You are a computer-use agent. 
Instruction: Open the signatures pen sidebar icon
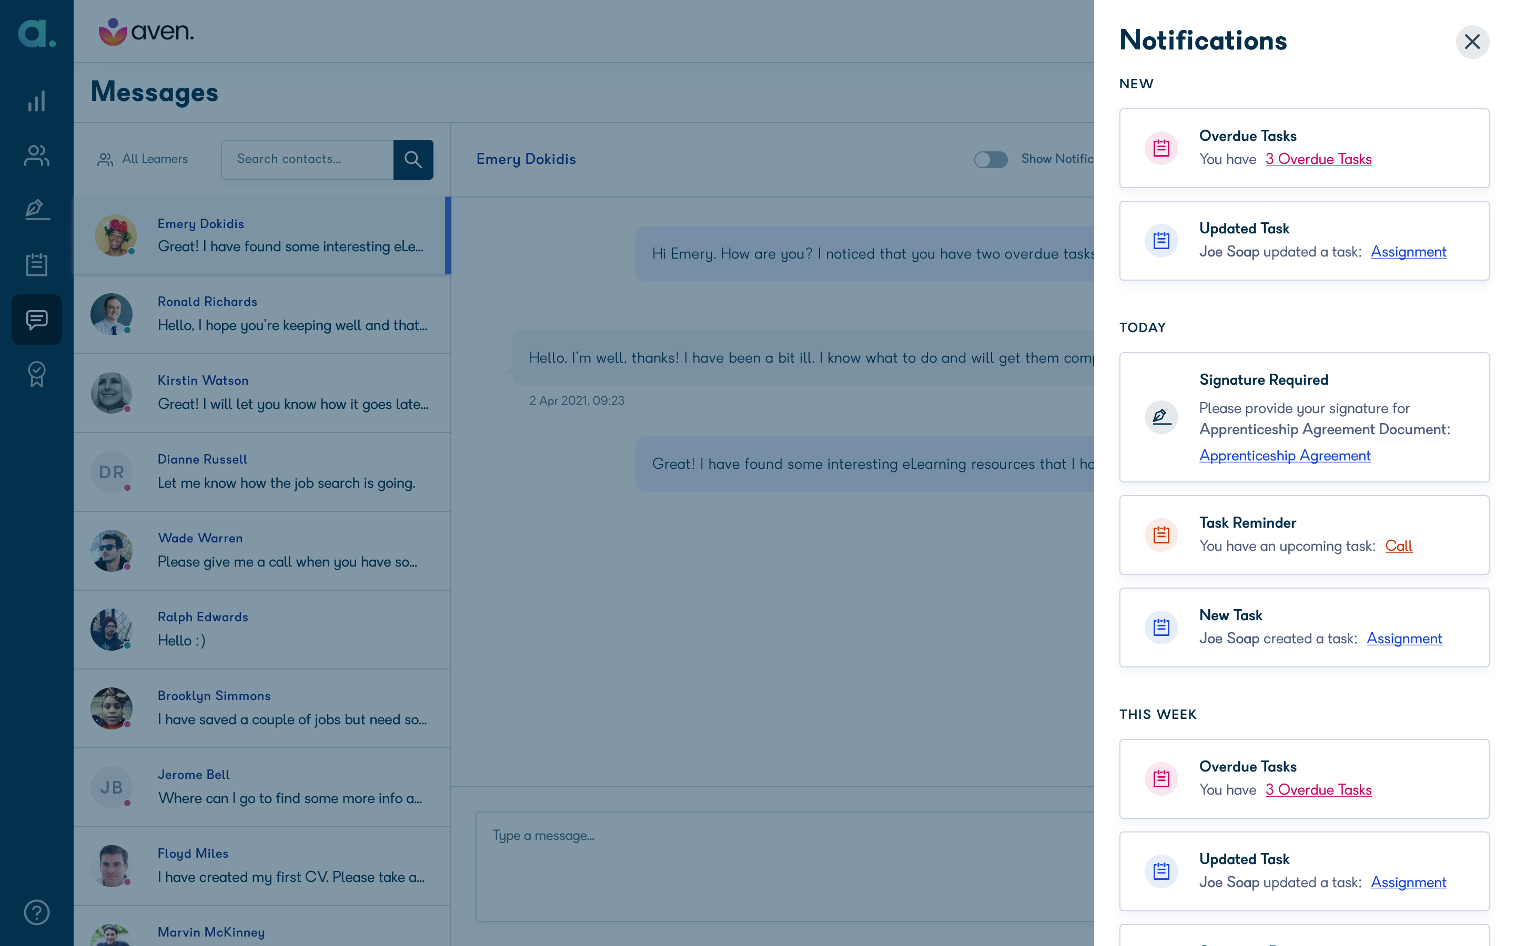(37, 210)
